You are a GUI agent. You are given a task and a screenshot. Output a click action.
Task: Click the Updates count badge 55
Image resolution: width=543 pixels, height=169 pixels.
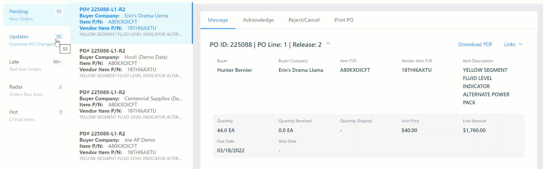pos(59,37)
